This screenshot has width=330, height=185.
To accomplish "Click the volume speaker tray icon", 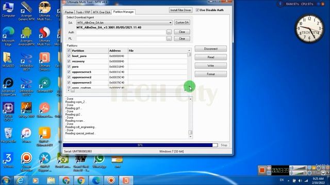I will pos(300,180).
